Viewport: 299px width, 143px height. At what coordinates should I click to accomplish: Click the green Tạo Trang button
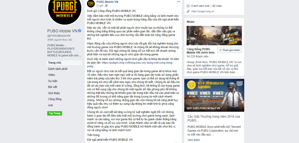[55, 113]
